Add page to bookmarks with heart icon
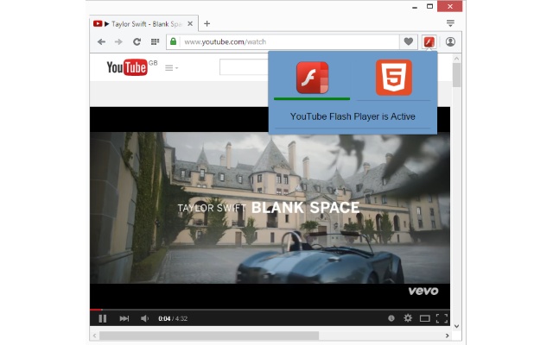 pyautogui.click(x=409, y=41)
